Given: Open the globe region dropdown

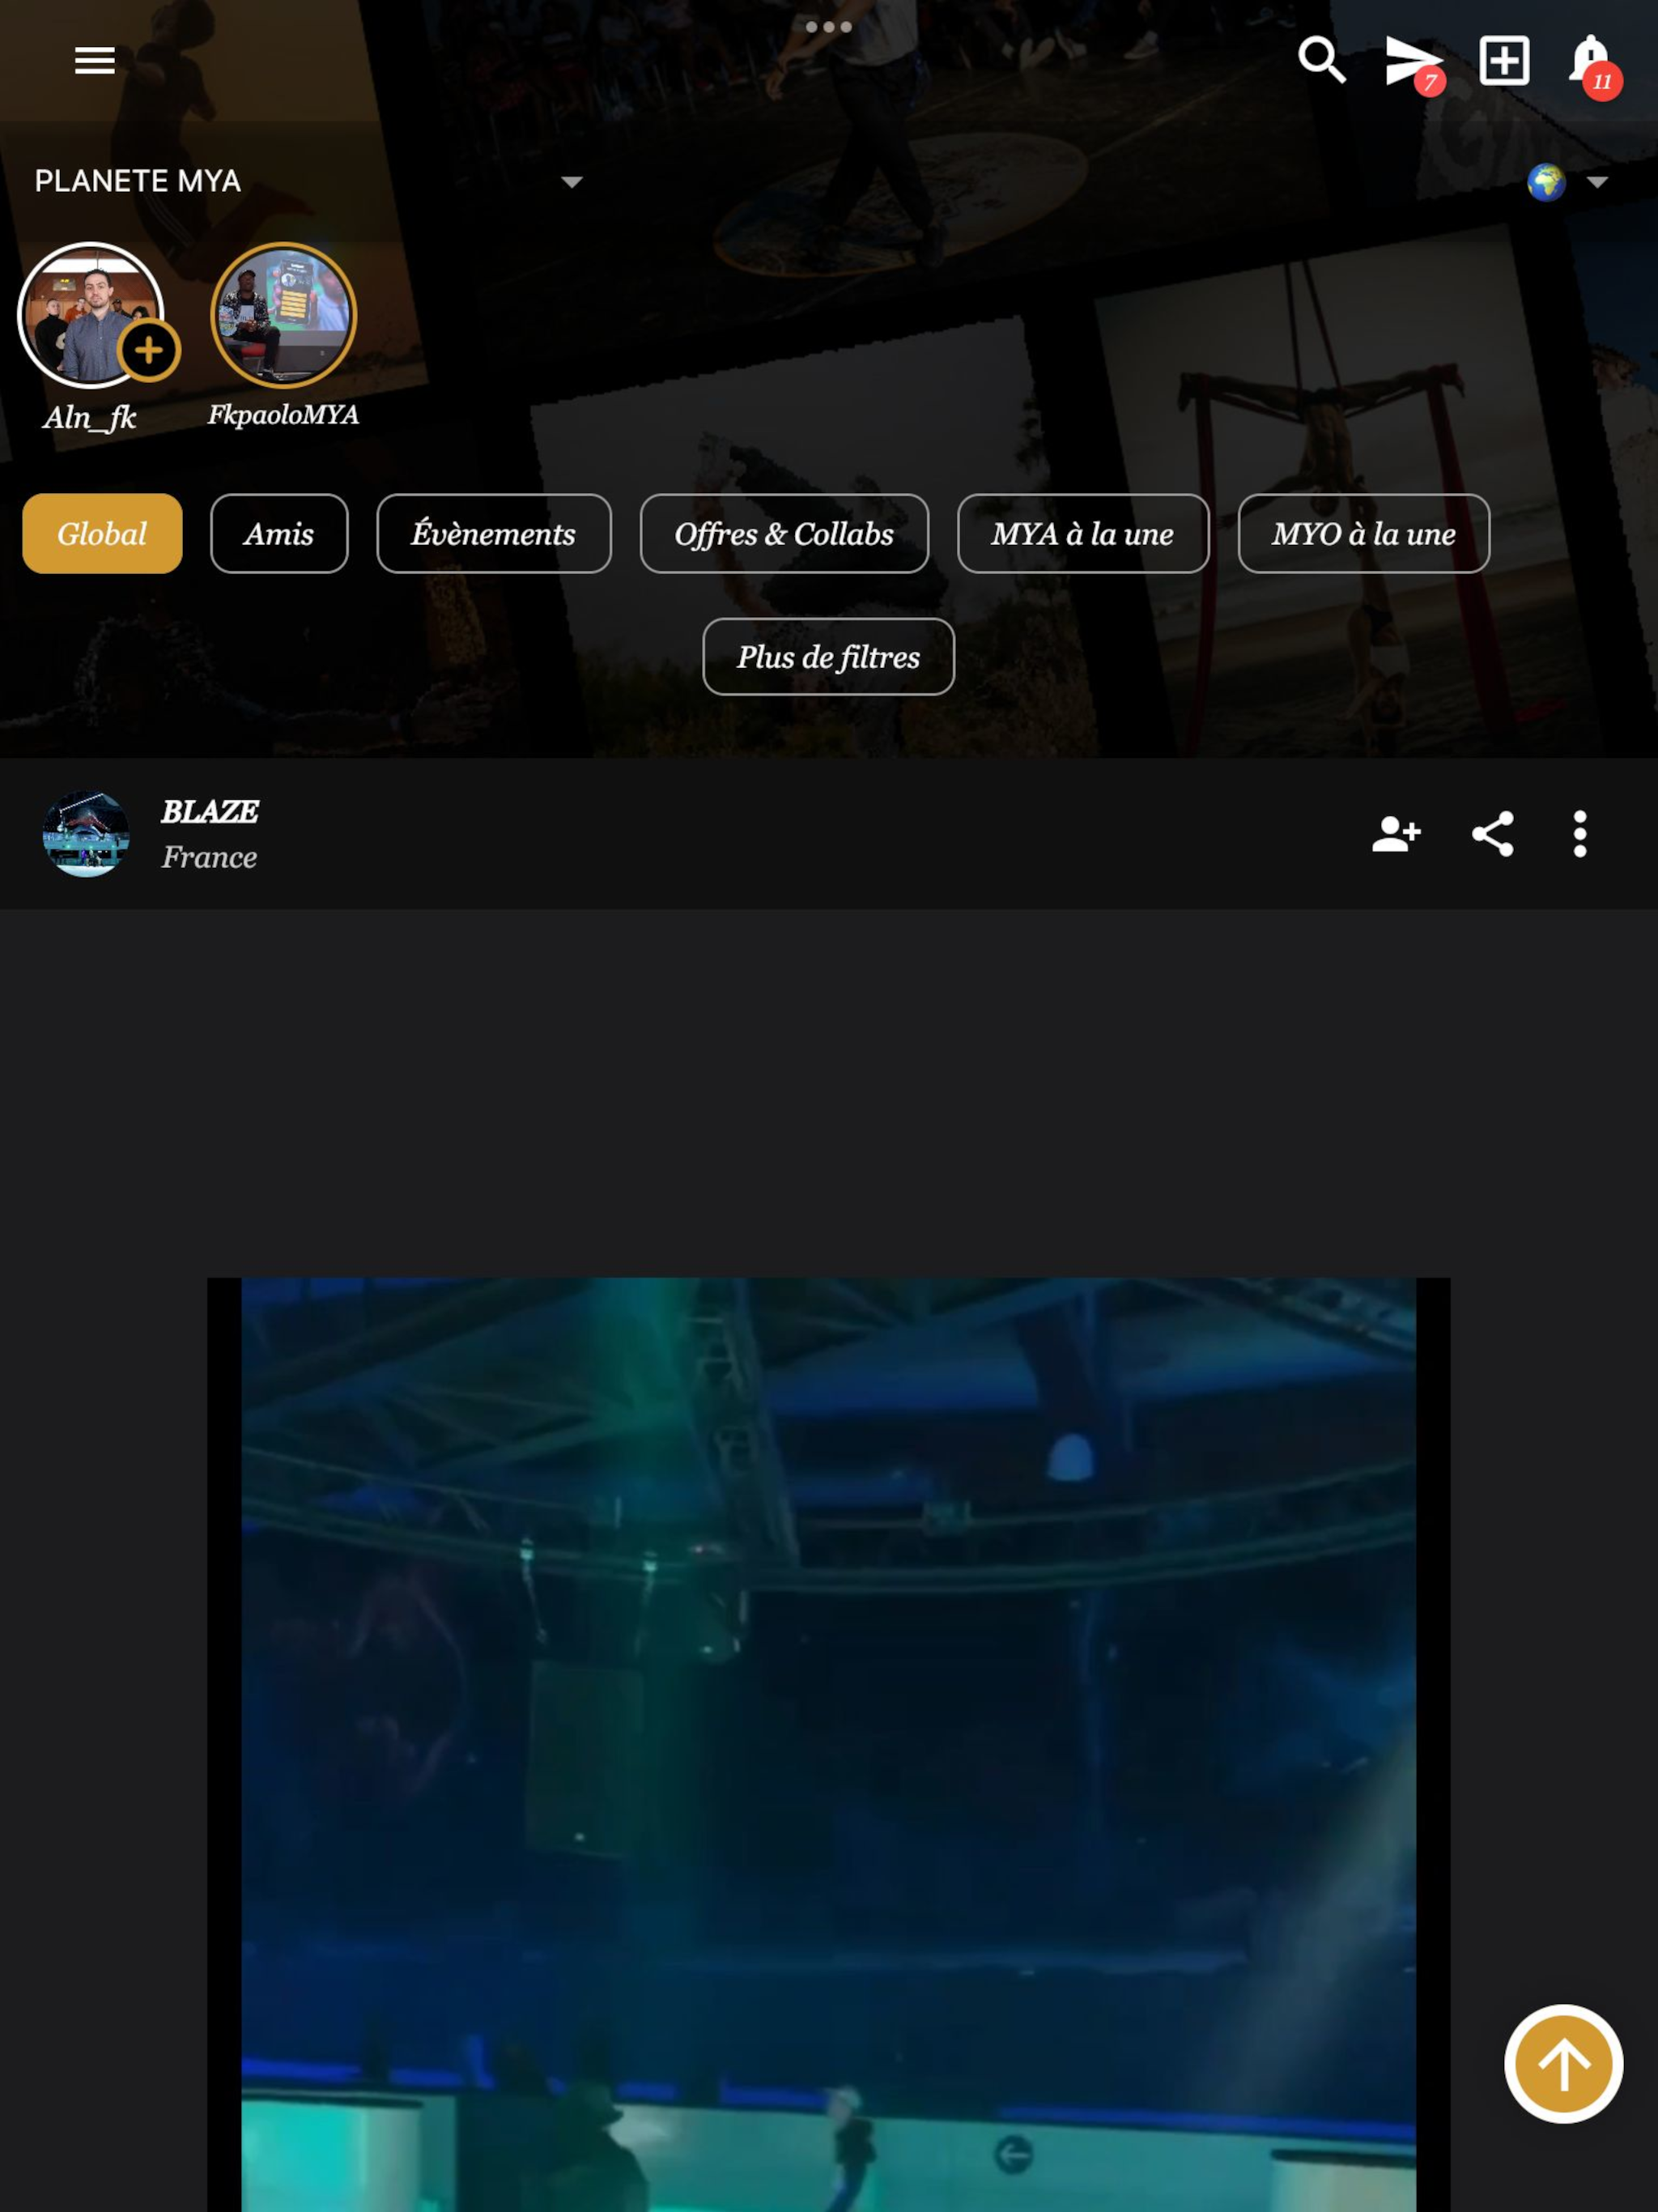Looking at the screenshot, I should (x=1568, y=182).
